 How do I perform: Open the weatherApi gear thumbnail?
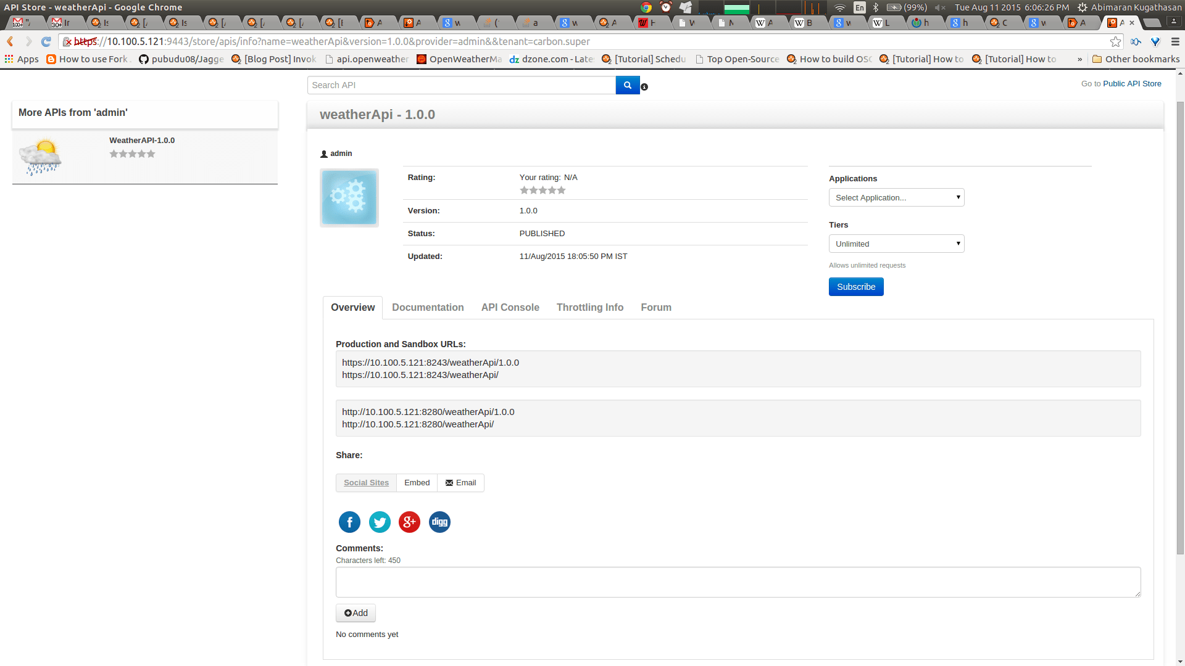coord(349,198)
